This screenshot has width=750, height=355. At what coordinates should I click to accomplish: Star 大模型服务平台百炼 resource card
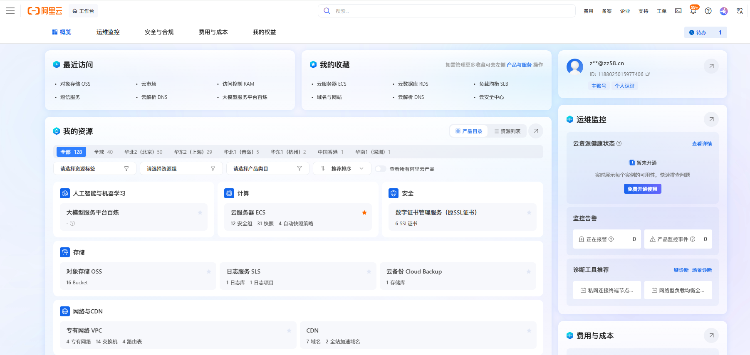pyautogui.click(x=200, y=212)
